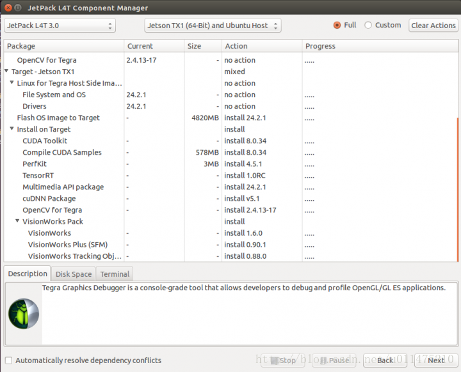This screenshot has width=461, height=372.
Task: Click the Clear Actions button
Action: (433, 26)
